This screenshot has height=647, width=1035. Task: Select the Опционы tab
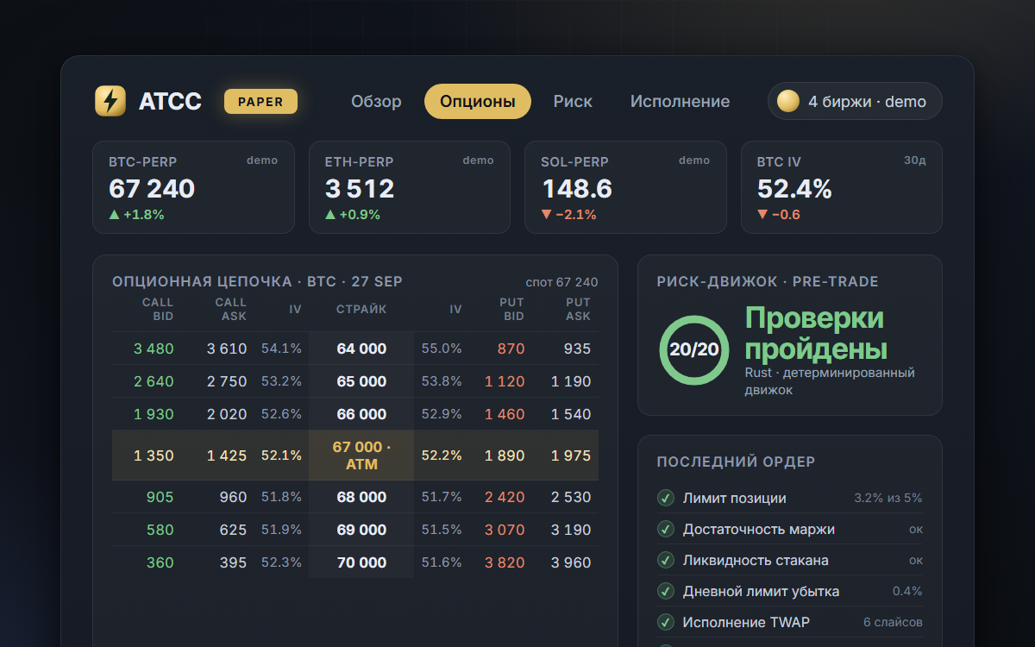pos(478,101)
